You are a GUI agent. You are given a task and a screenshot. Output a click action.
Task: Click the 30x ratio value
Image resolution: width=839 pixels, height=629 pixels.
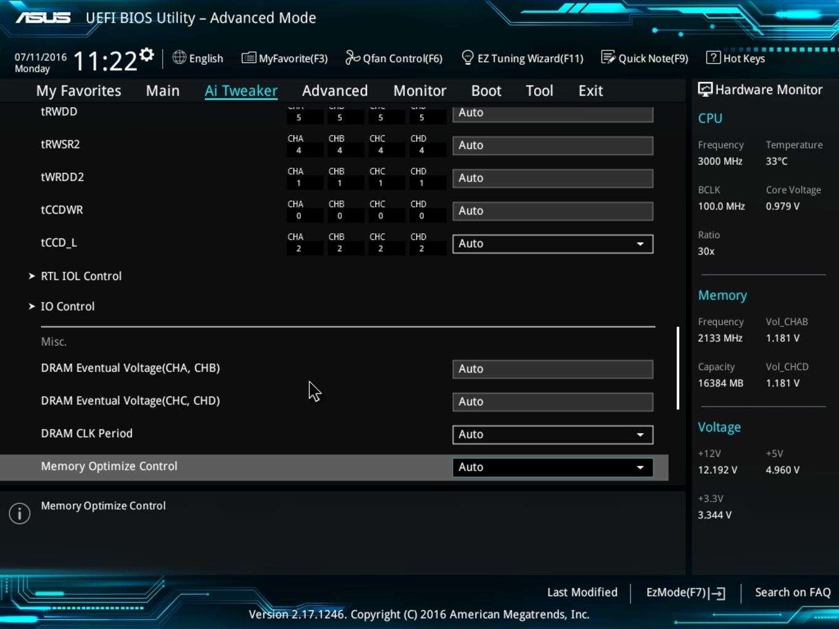[706, 251]
